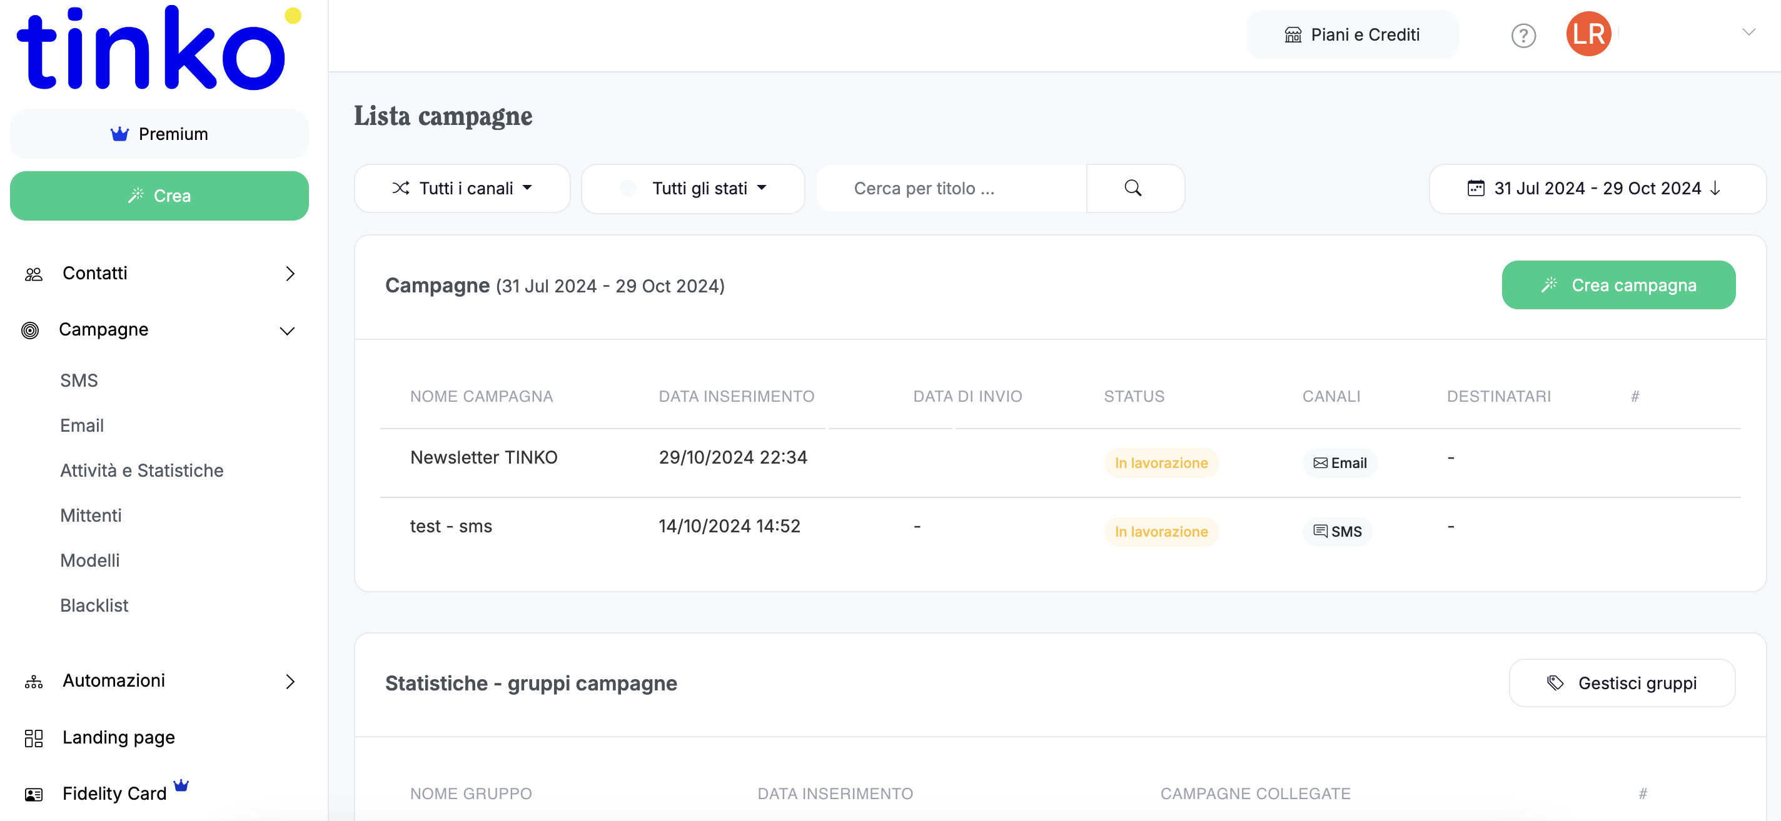Image resolution: width=1781 pixels, height=821 pixels.
Task: Open the Email submenu item
Action: [x=81, y=425]
